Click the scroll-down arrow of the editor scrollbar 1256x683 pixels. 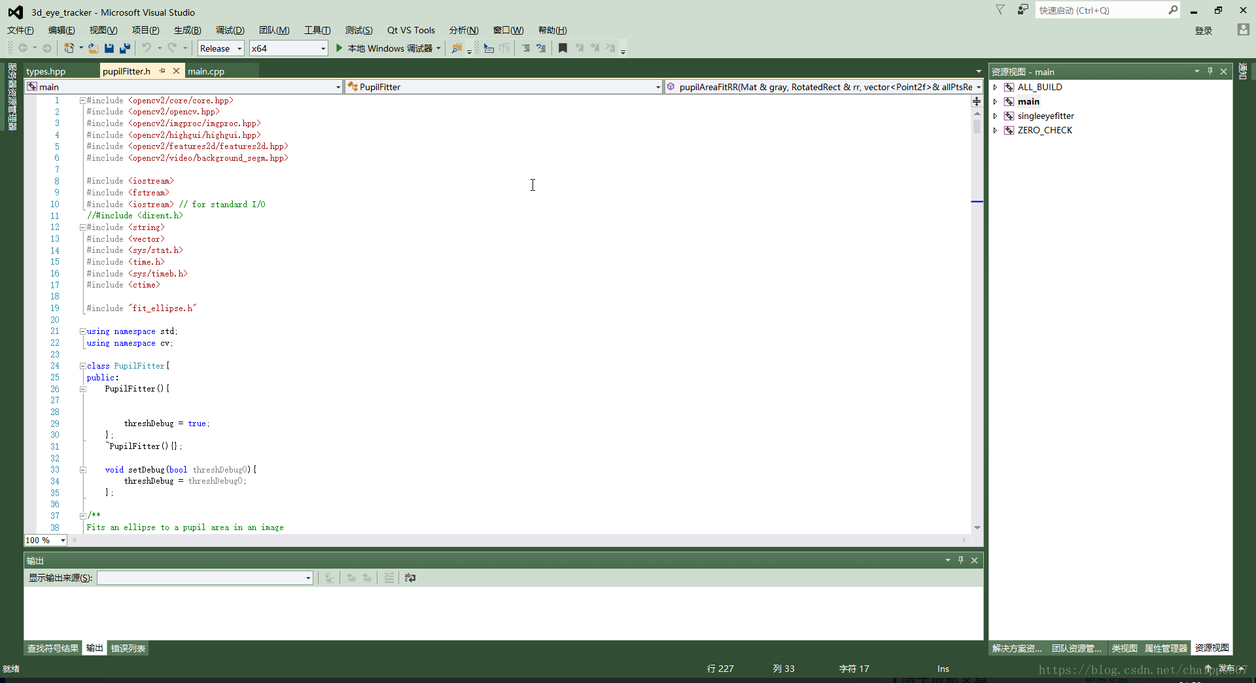tap(977, 527)
